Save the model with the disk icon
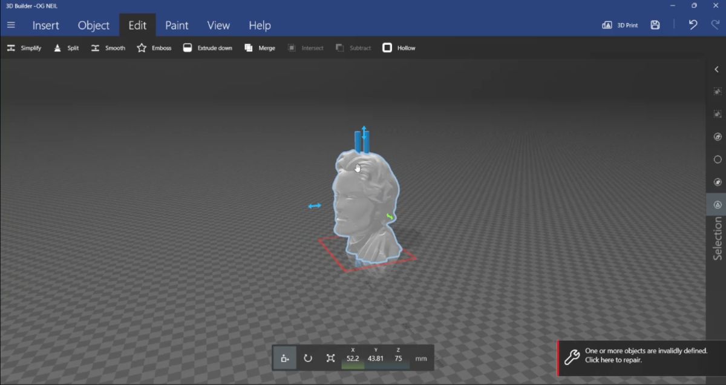726x385 pixels. click(655, 25)
